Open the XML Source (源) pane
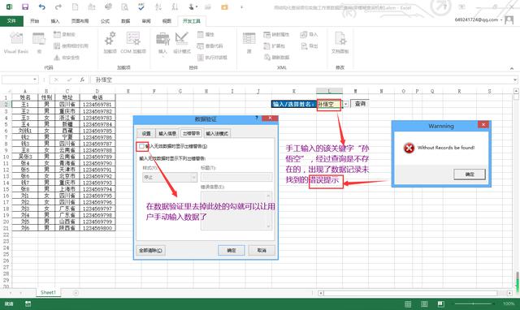Viewport: 520px width, 310px height. (x=249, y=42)
